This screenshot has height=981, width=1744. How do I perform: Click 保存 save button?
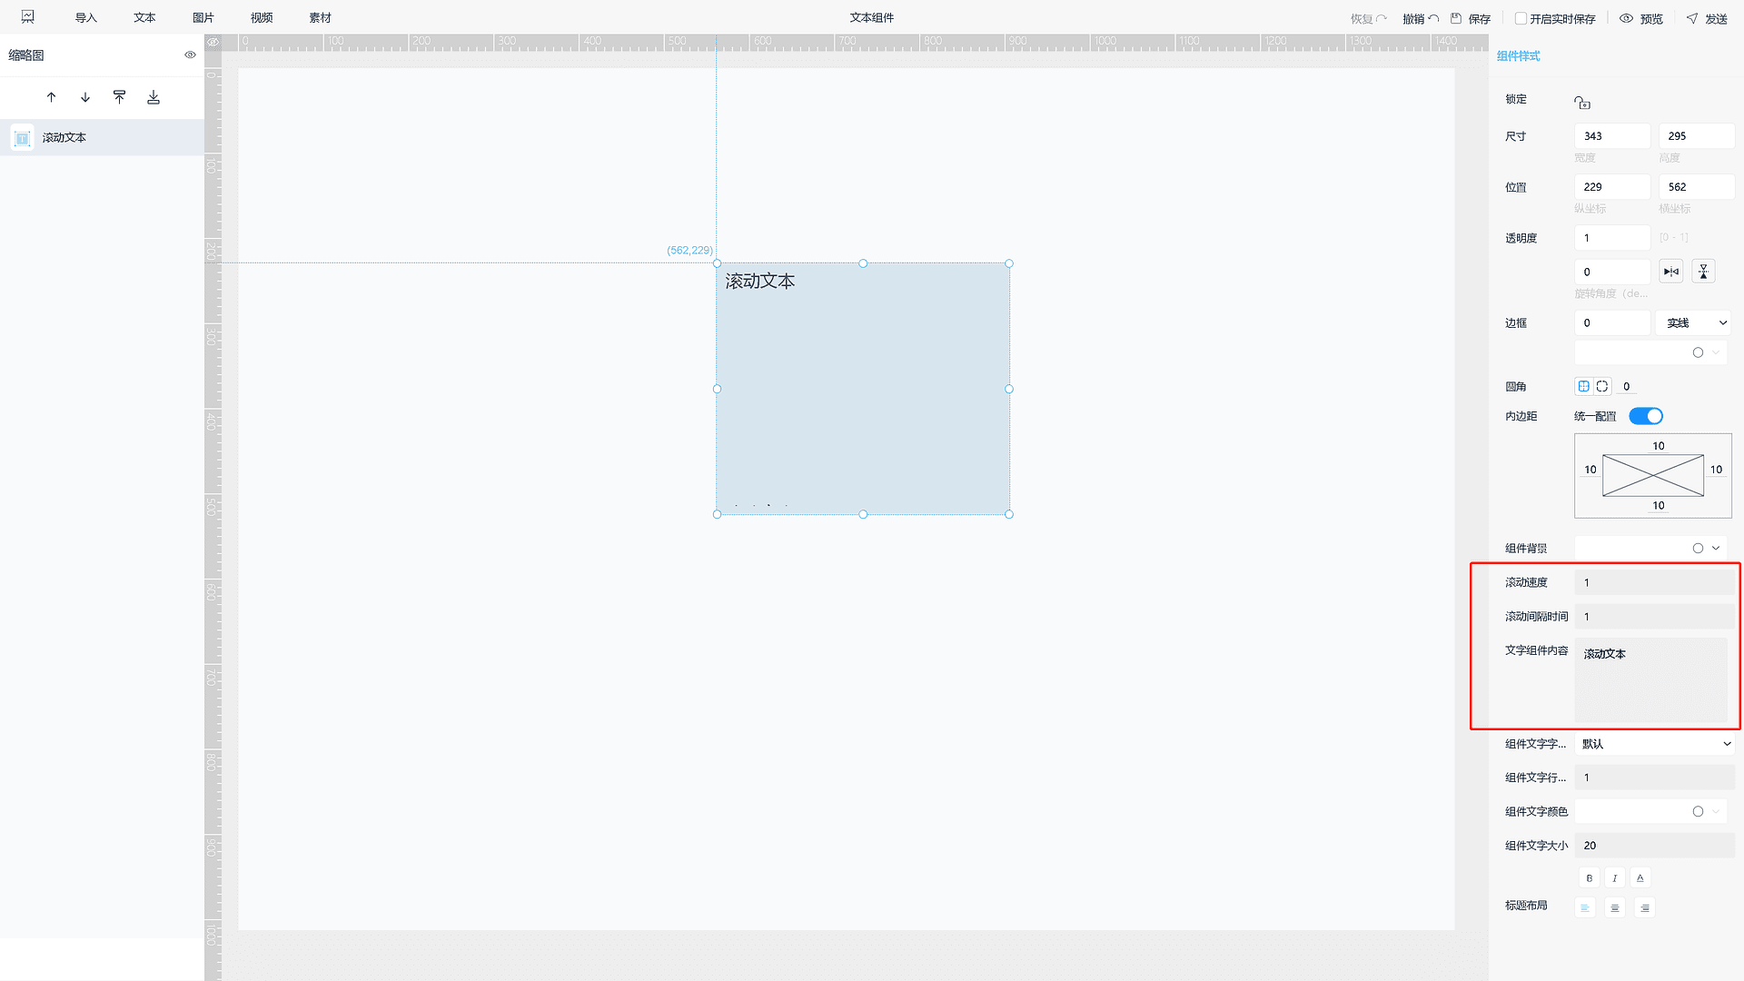click(1471, 19)
